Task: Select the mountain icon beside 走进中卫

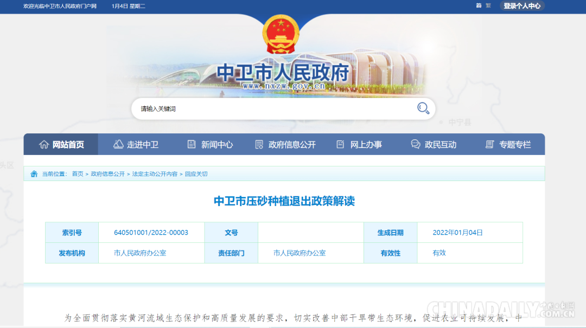Action: (118, 144)
